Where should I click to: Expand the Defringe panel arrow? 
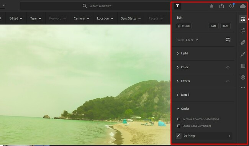pos(229,136)
